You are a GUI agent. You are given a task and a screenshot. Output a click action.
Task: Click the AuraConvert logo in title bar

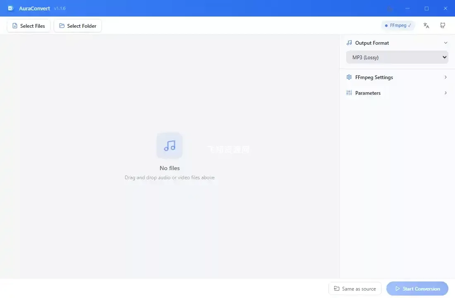click(11, 8)
